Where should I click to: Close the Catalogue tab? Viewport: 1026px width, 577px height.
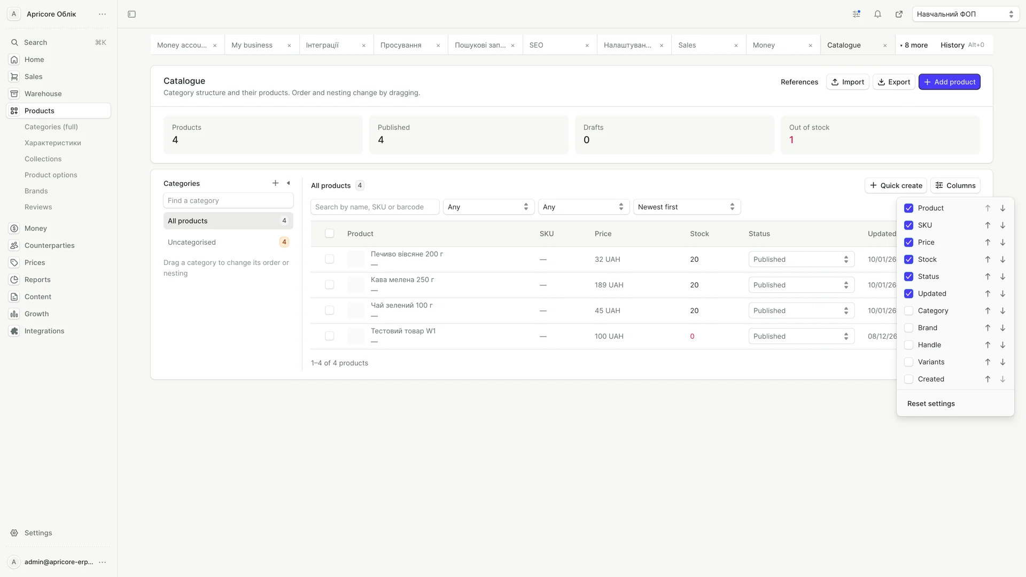(885, 45)
